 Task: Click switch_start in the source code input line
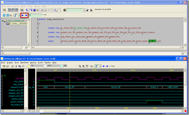(67, 41)
